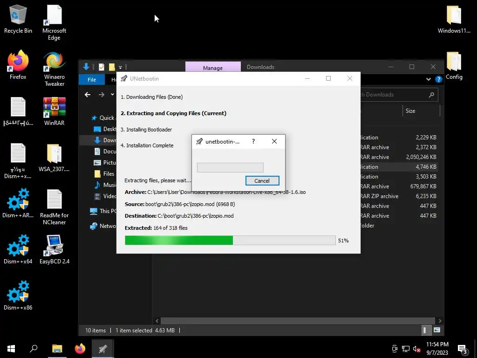This screenshot has height=358, width=477.
Task: Launch the Dism++x86 desktop icon
Action: click(18, 296)
